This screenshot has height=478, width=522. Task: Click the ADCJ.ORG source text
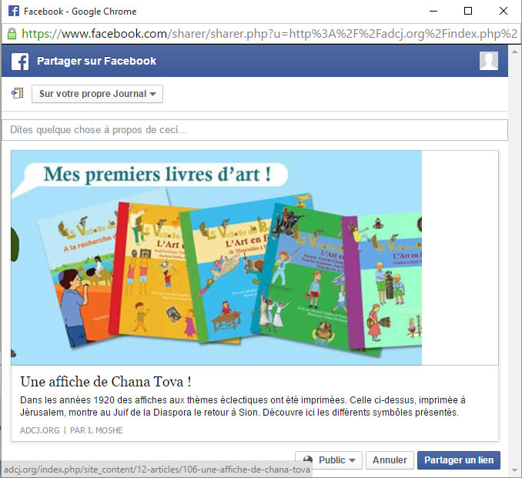[39, 430]
